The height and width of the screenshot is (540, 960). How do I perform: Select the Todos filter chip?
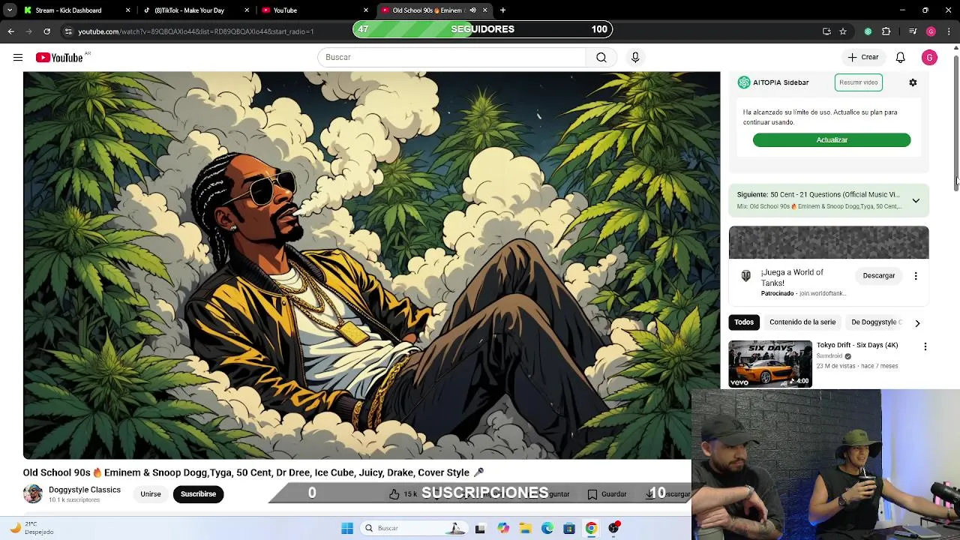click(744, 322)
